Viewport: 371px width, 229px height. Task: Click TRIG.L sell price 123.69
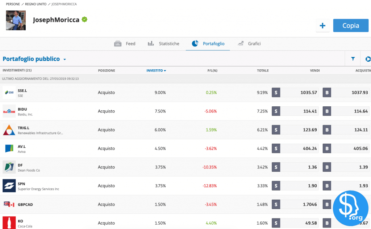click(310, 130)
